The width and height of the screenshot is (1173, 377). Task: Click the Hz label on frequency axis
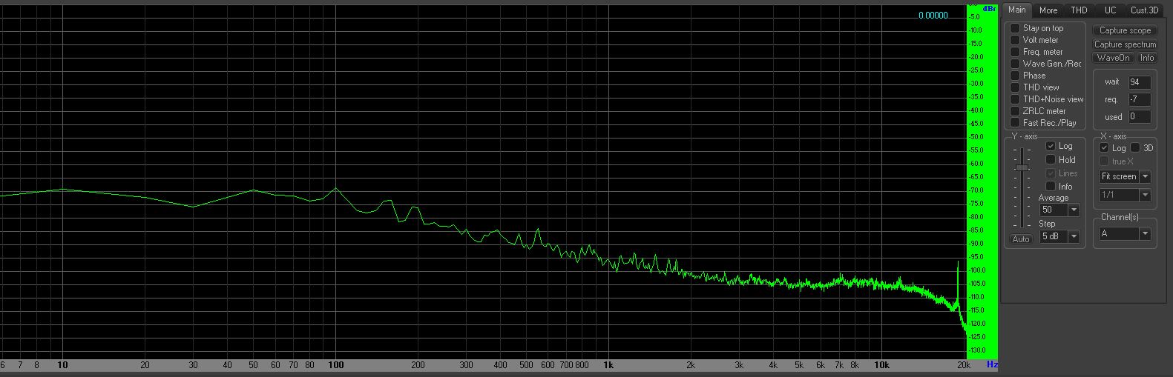pos(992,365)
